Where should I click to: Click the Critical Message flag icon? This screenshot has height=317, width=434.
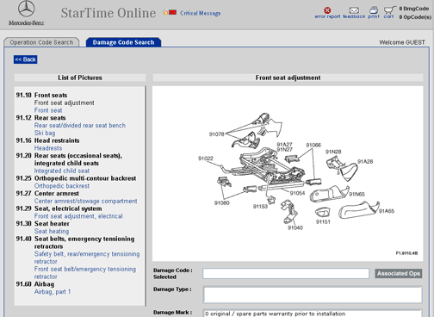[170, 12]
